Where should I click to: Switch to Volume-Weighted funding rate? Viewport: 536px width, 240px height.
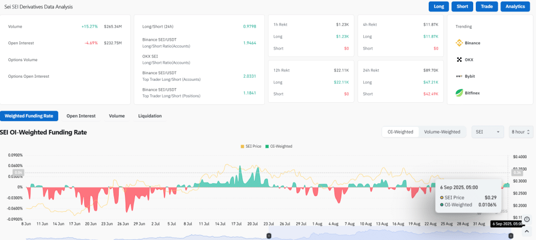point(442,132)
